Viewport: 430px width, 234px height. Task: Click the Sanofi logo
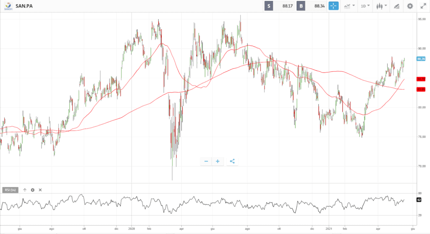coord(7,6)
